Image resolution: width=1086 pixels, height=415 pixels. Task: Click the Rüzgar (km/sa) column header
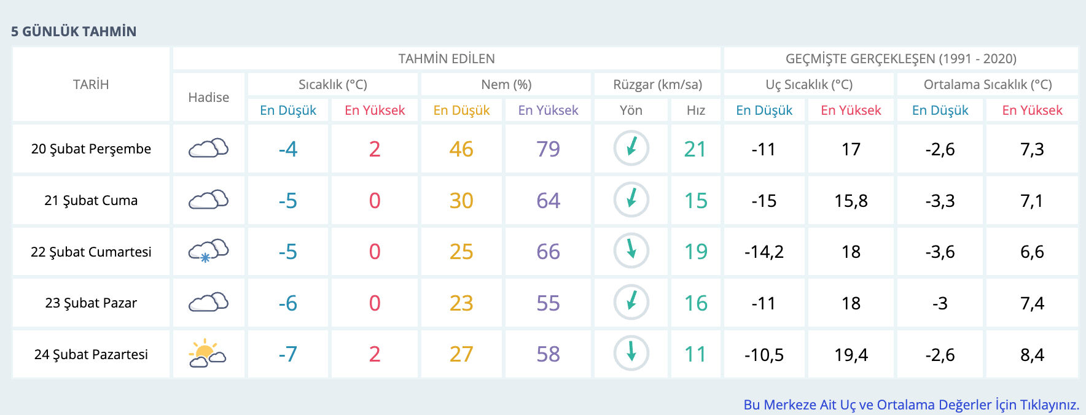point(657,85)
